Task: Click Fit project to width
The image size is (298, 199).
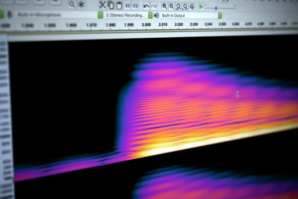Action: tap(185, 7)
